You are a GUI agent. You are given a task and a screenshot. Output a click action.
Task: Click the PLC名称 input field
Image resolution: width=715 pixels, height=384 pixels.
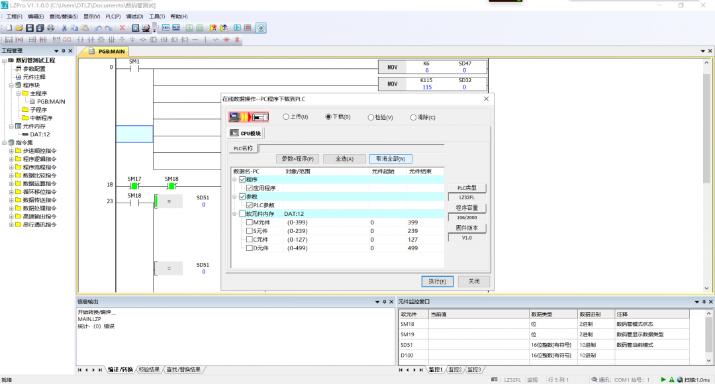pos(351,148)
